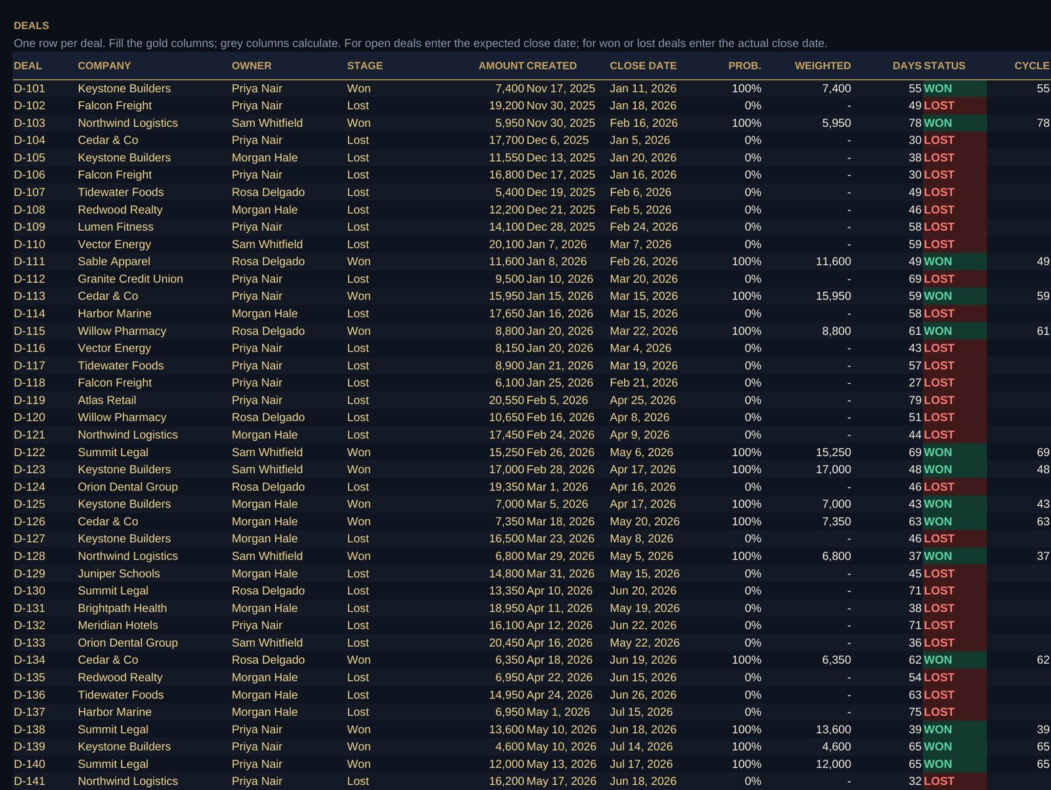Click owner Rosa Delgado in row D-107
The width and height of the screenshot is (1051, 790).
268,193
